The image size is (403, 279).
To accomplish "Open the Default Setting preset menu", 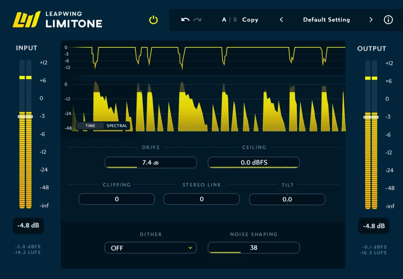I will [326, 20].
